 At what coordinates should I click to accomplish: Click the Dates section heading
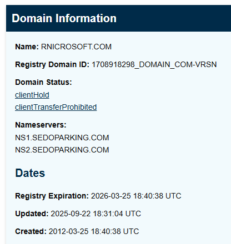30,173
